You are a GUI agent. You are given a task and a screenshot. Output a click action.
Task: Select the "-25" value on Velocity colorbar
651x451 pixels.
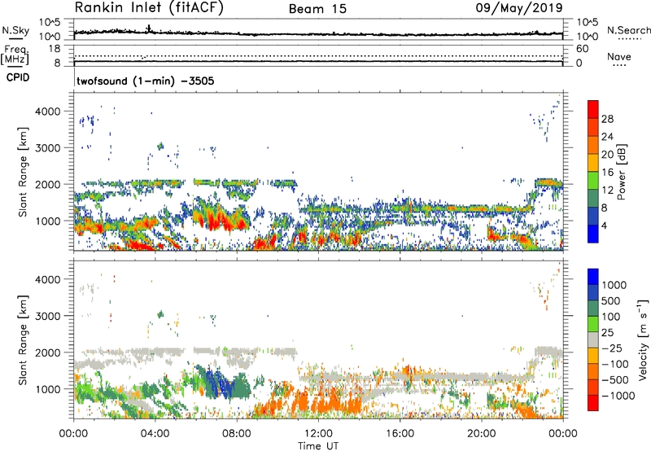point(612,348)
